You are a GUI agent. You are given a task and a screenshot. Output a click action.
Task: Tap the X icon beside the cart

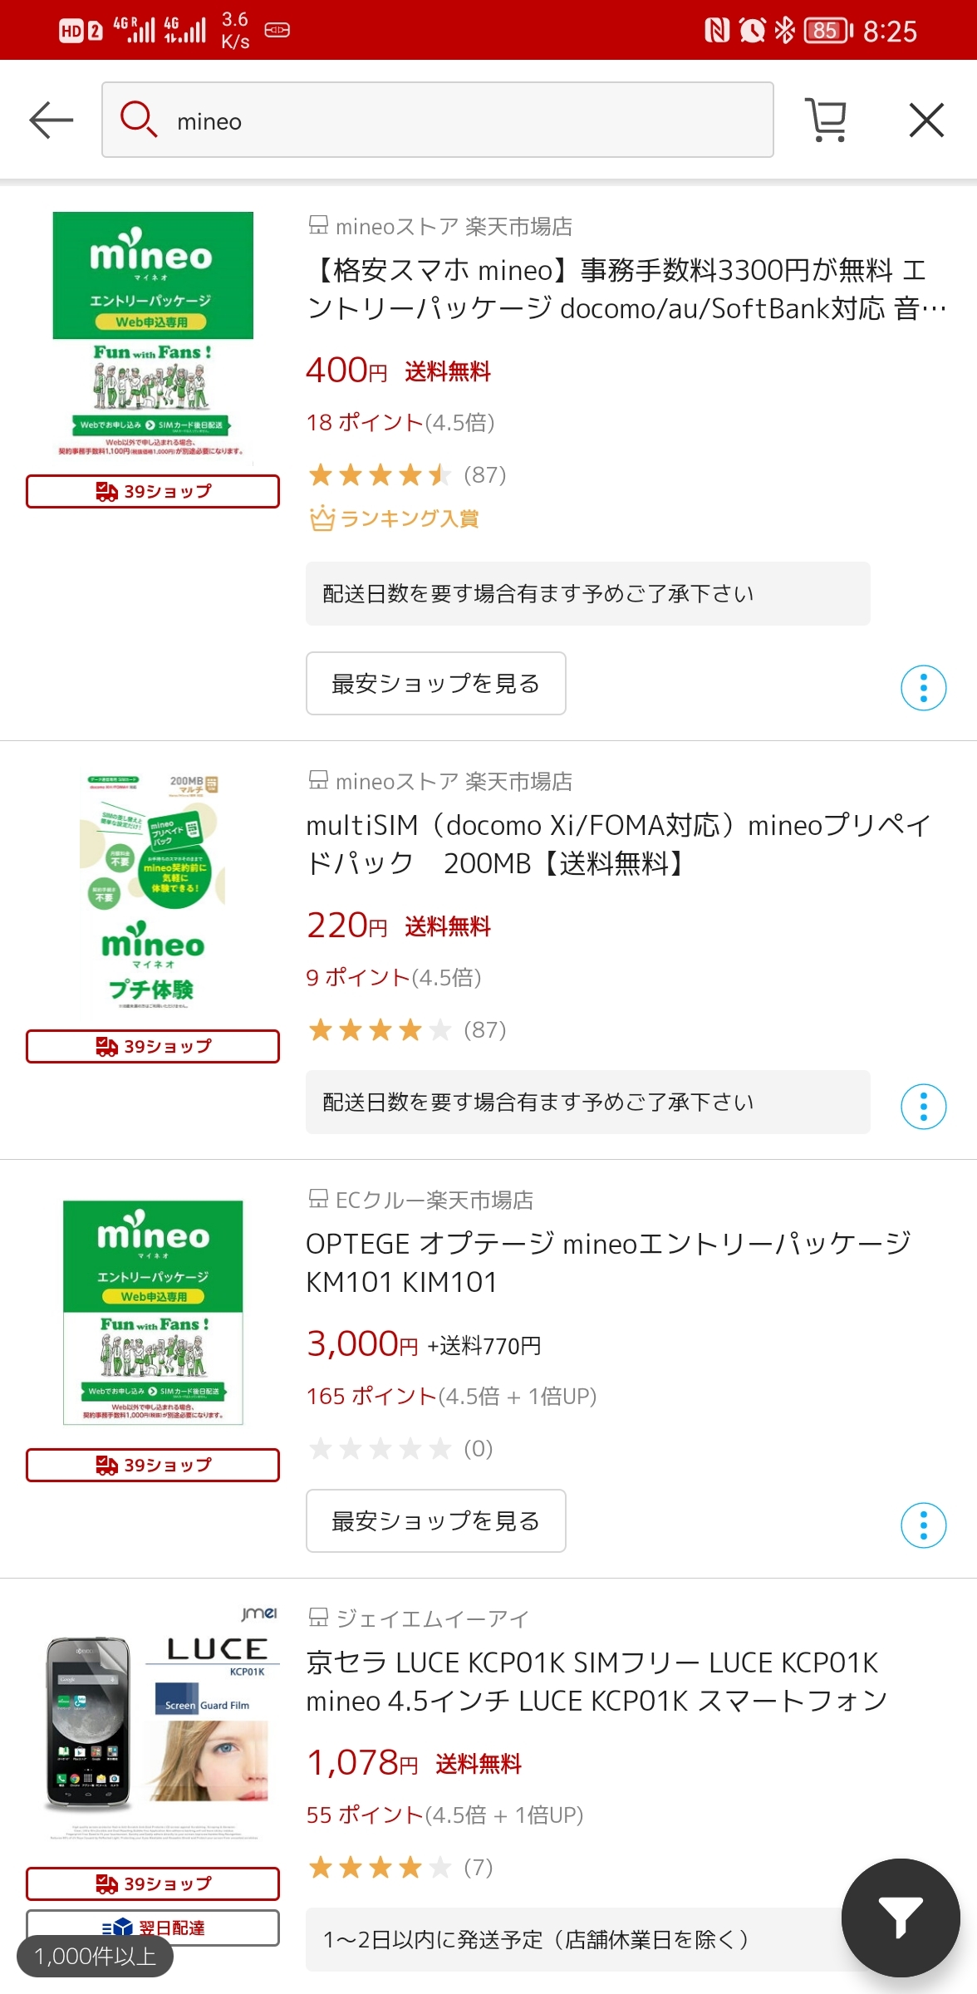[x=926, y=120]
